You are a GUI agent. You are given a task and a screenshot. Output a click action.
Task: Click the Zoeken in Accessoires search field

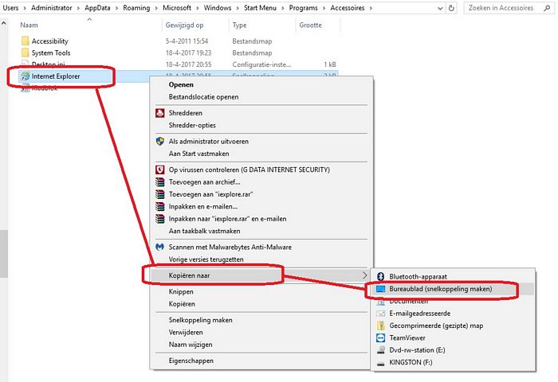click(x=509, y=8)
